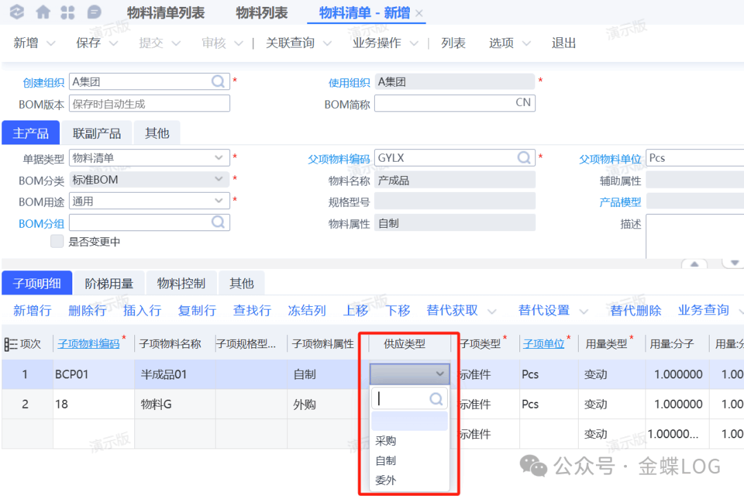Select 采购 from supply type list
The height and width of the screenshot is (496, 744).
[386, 441]
